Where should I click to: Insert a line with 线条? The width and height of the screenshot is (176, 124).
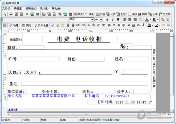[x=89, y=14]
